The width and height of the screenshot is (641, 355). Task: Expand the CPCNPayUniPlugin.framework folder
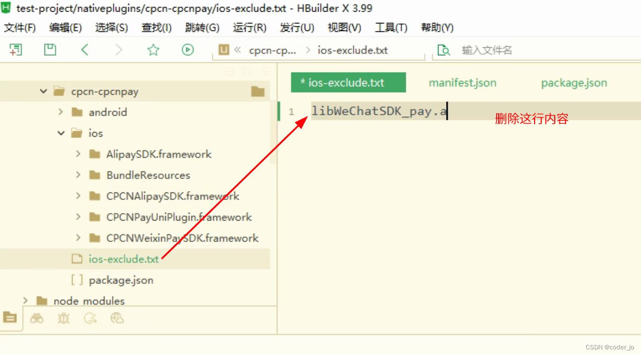click(x=78, y=217)
